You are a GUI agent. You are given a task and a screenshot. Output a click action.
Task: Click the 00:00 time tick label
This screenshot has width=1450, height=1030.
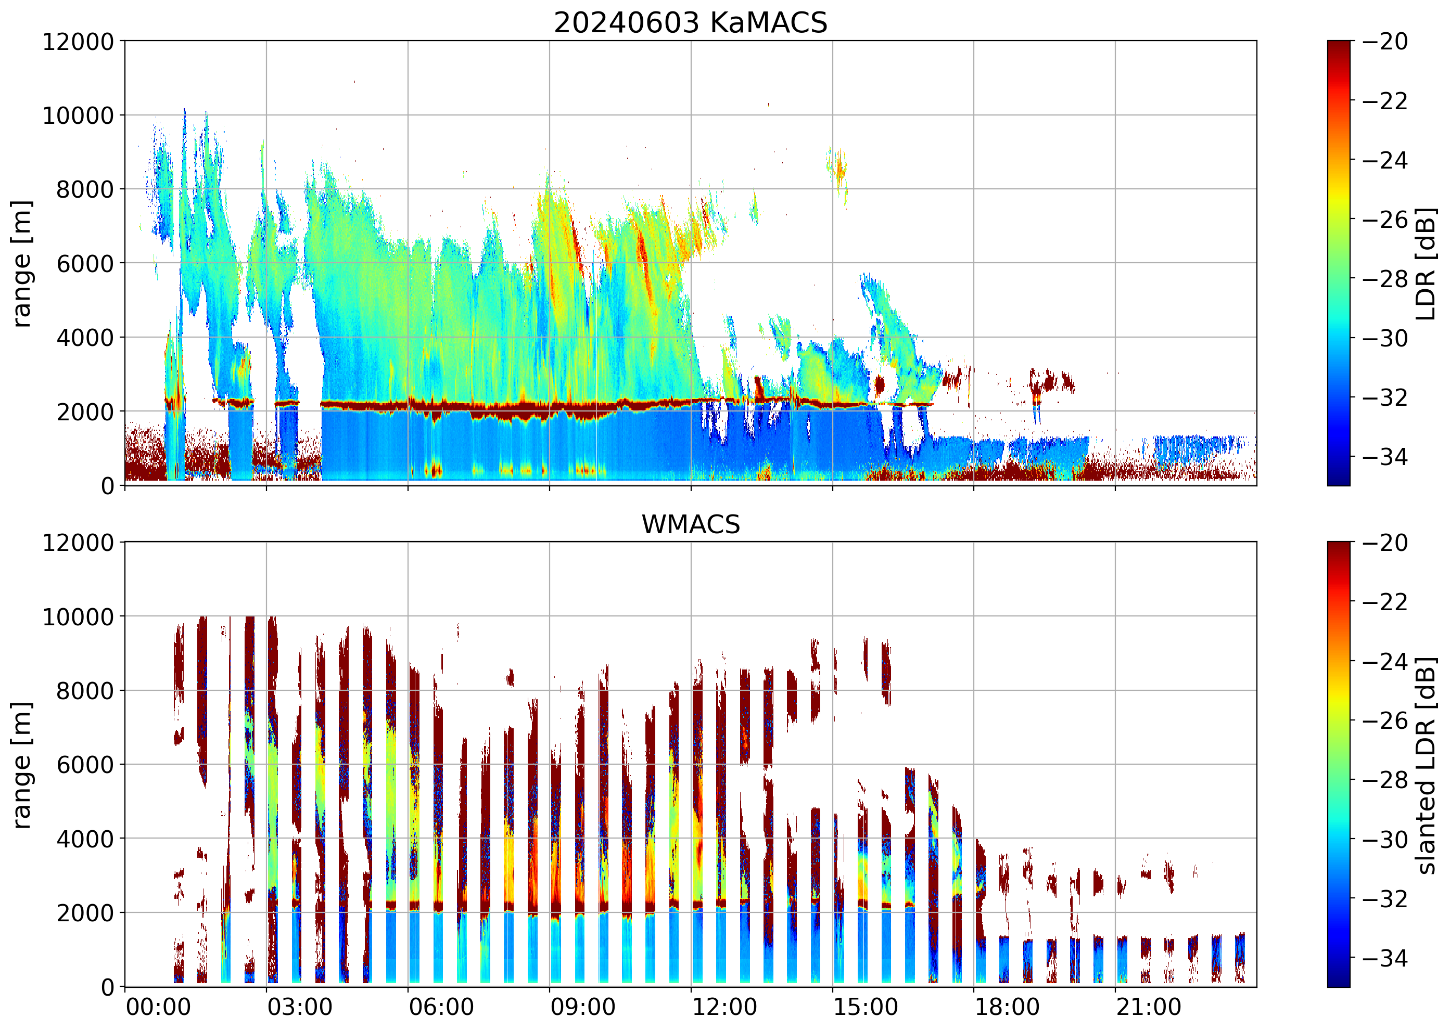pyautogui.click(x=158, y=1007)
